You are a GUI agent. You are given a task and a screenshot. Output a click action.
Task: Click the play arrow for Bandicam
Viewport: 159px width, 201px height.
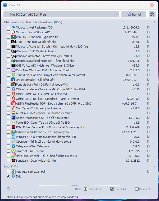pos(149,161)
